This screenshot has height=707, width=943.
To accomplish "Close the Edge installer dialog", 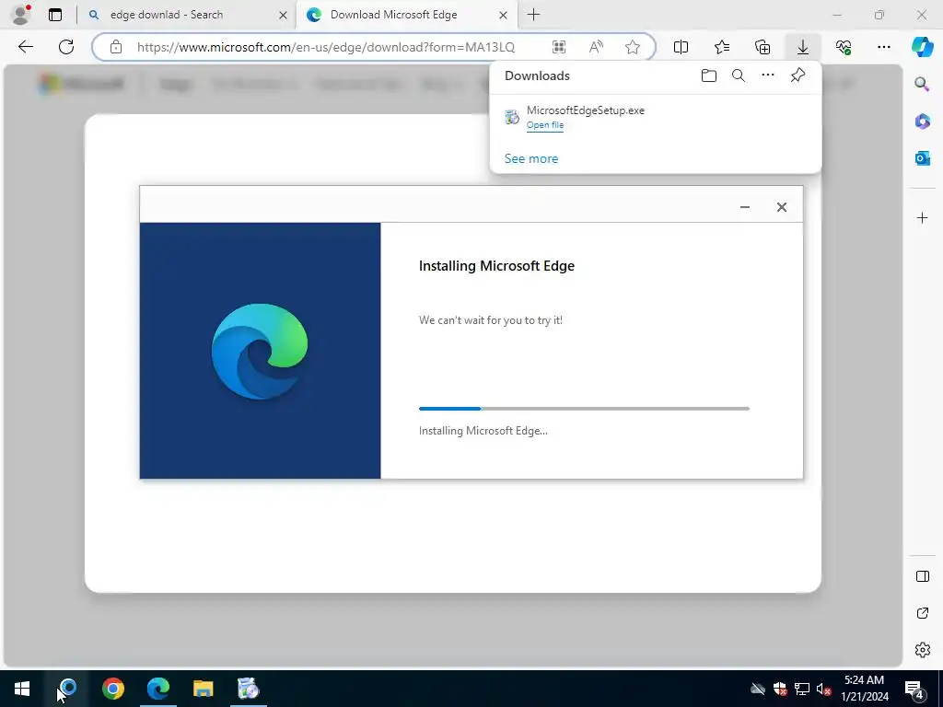I will [x=781, y=207].
